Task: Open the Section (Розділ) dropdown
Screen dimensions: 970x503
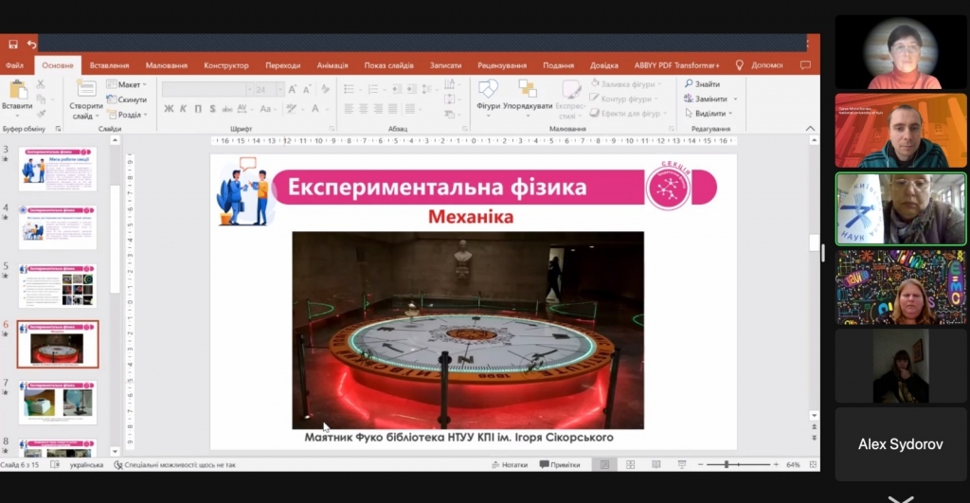Action: 128,115
